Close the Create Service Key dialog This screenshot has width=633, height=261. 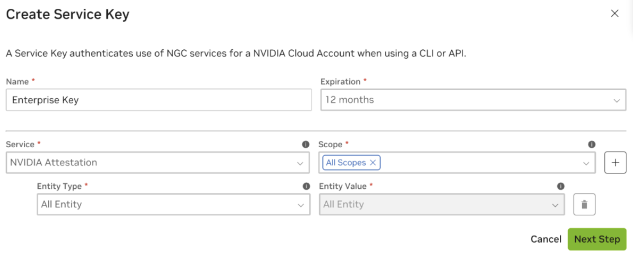pyautogui.click(x=614, y=14)
